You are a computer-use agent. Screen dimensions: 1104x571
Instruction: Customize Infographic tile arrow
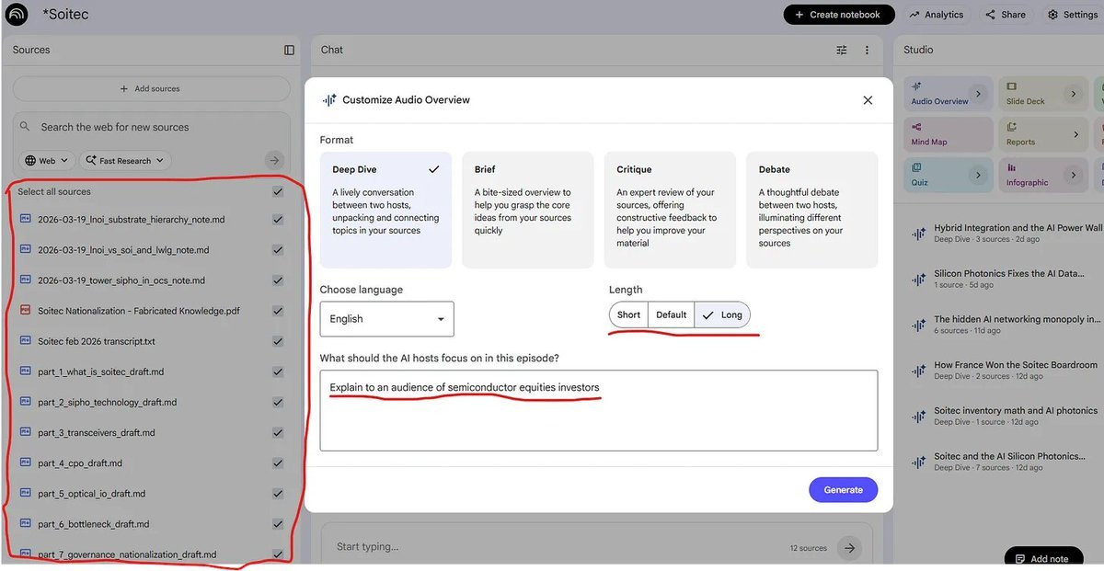1074,175
